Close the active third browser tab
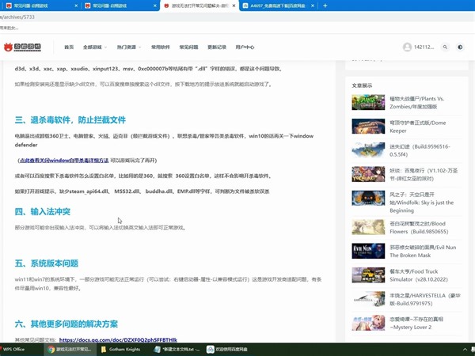This screenshot has height=356, width=475. (234, 6)
